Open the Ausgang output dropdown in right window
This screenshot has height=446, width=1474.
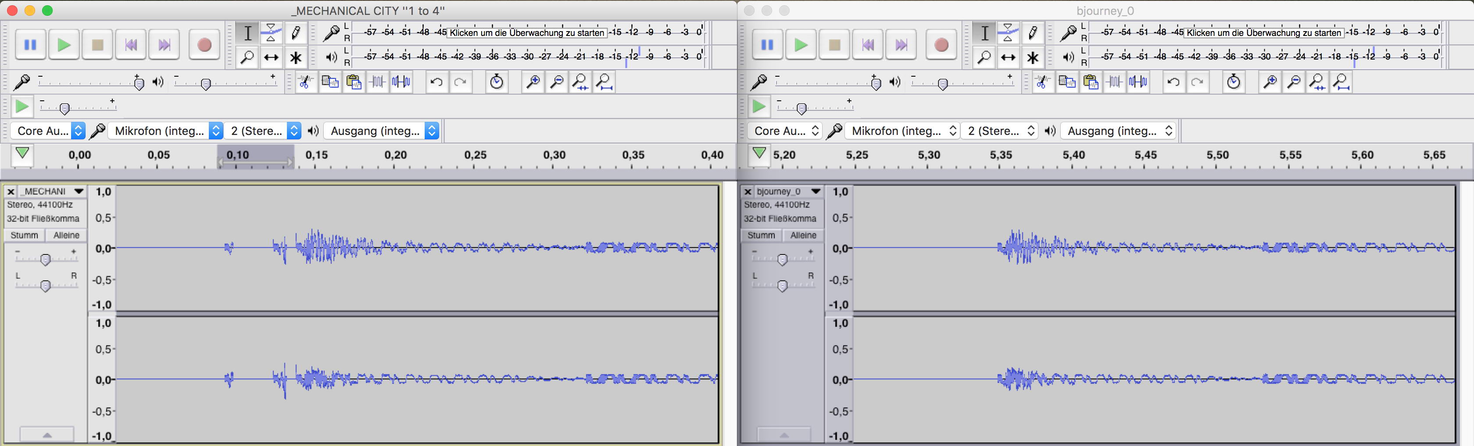pos(1119,131)
